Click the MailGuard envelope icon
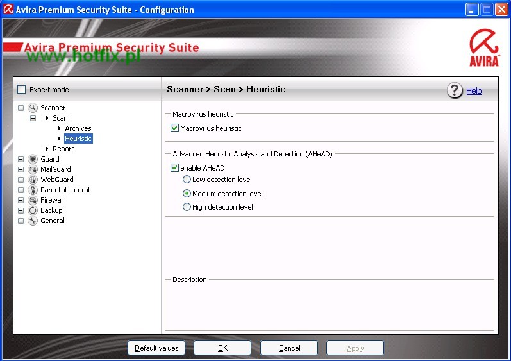The image size is (511, 361). pyautogui.click(x=33, y=169)
